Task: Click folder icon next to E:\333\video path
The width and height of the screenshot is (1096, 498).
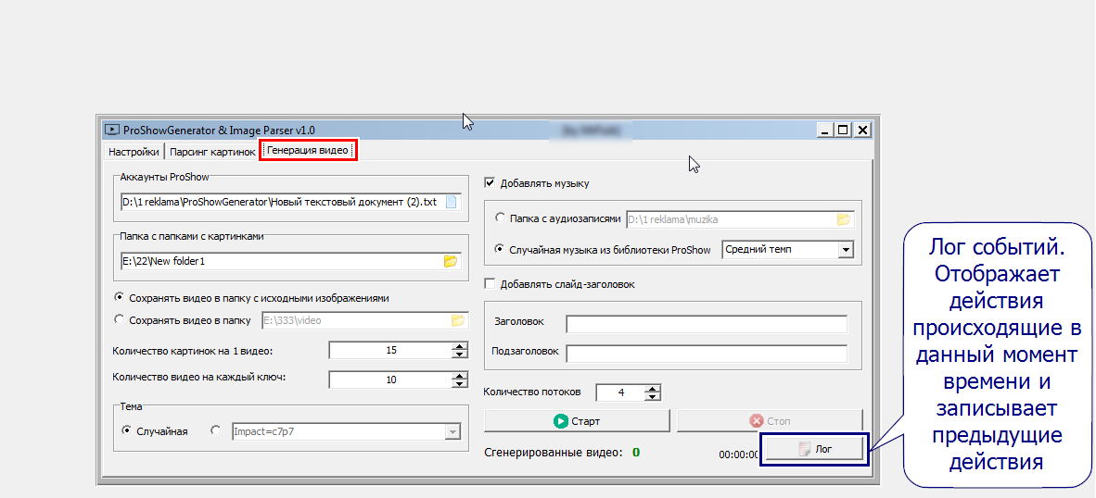Action: pyautogui.click(x=458, y=321)
